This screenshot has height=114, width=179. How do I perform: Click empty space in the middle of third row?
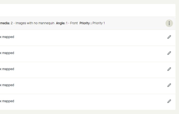point(88,69)
